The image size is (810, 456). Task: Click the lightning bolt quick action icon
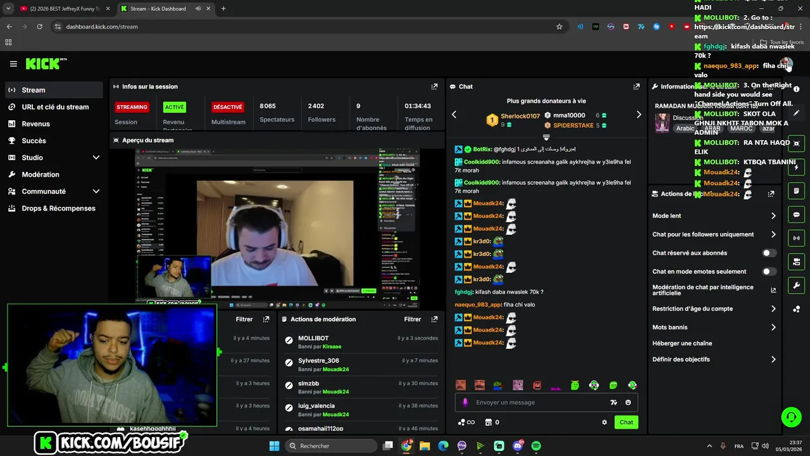click(x=796, y=167)
